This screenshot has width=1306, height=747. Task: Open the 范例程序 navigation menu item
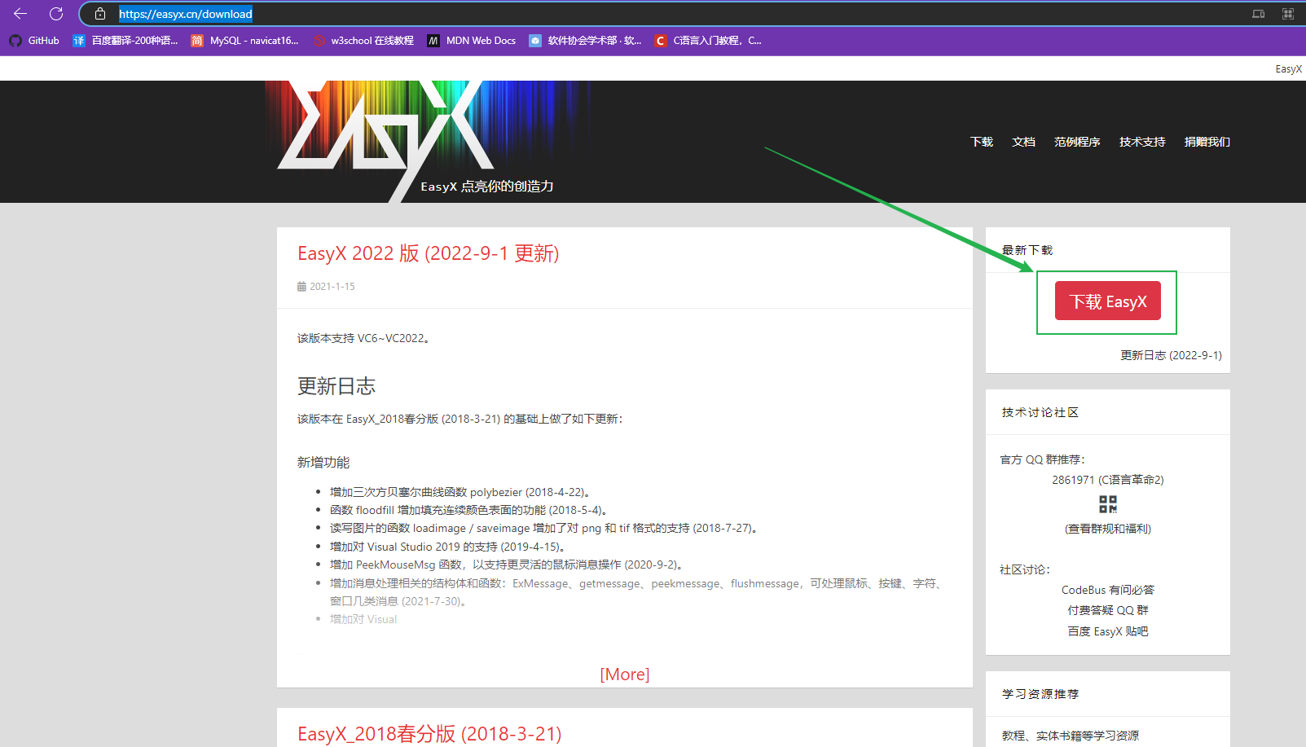tap(1077, 142)
